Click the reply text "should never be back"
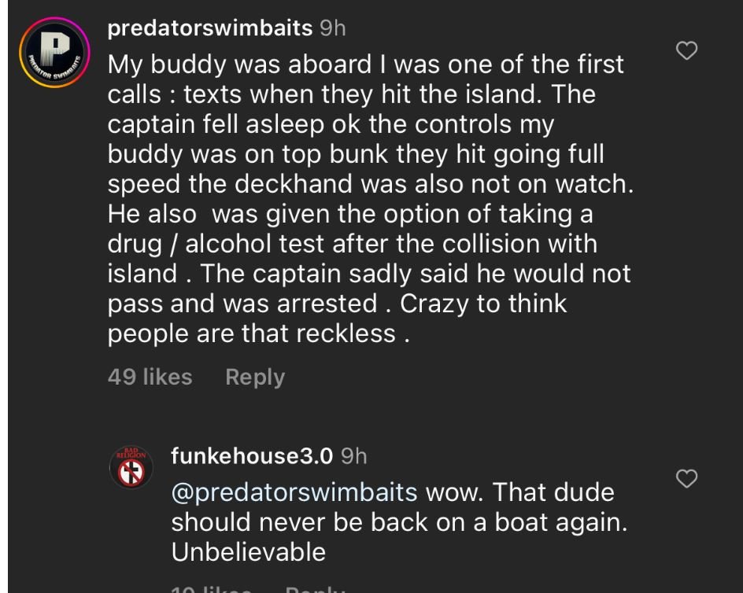The width and height of the screenshot is (743, 593). point(399,522)
